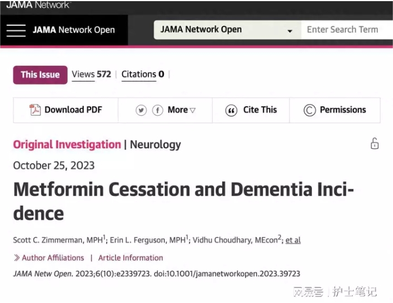Screen dimensions: 393x303
Task: Open the Cite This option
Action: tap(260, 110)
